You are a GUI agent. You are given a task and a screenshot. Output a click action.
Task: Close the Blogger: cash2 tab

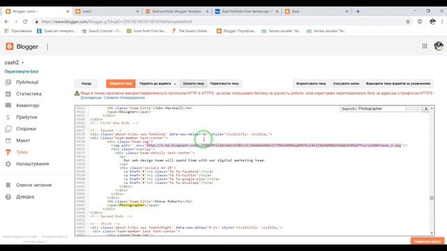pyautogui.click(x=68, y=11)
